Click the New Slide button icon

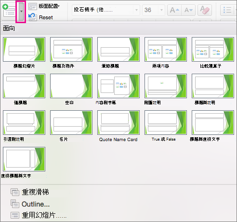click(9, 11)
